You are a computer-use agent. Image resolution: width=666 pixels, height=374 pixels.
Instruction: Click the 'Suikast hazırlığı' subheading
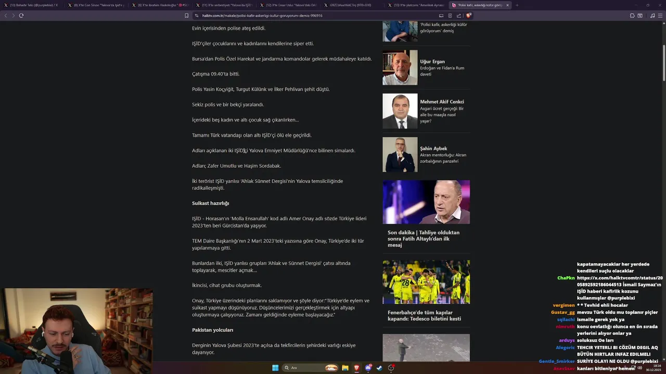210,203
